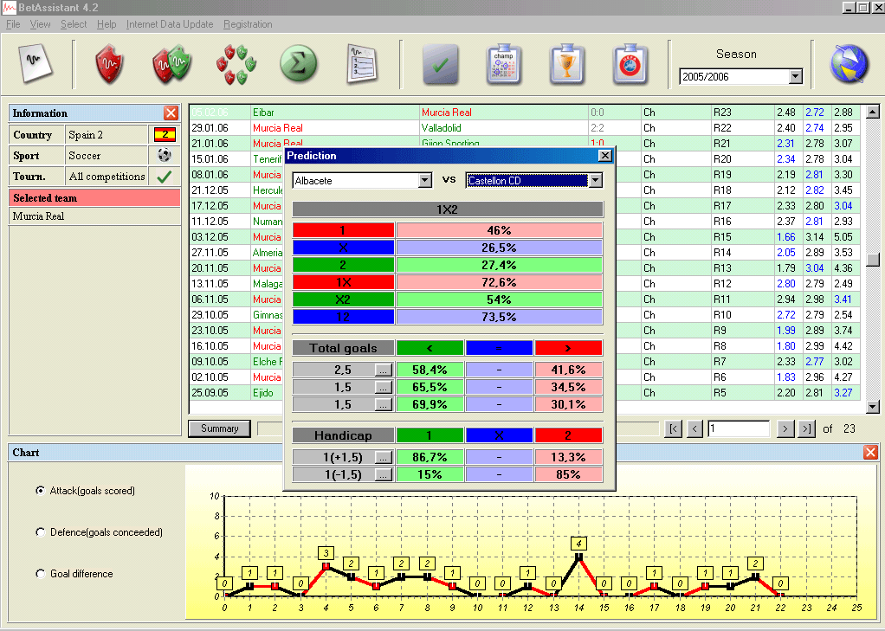Image resolution: width=885 pixels, height=631 pixels.
Task: Open the Registration menu
Action: click(x=248, y=24)
